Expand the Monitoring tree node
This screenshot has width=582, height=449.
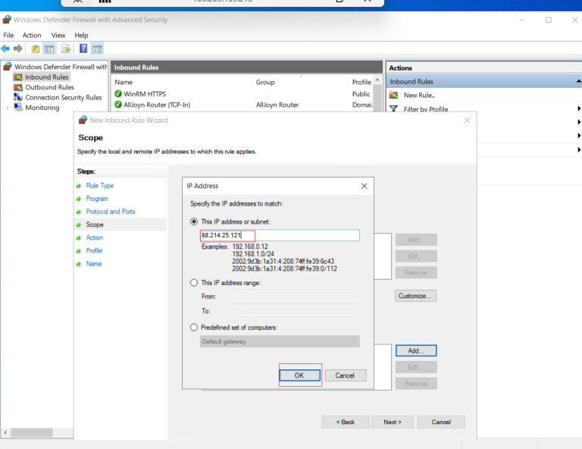(x=8, y=108)
